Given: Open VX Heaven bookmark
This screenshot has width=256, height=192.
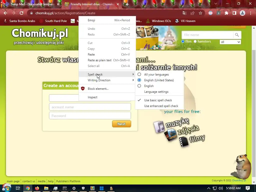Looking at the screenshot, I should click(x=185, y=21).
